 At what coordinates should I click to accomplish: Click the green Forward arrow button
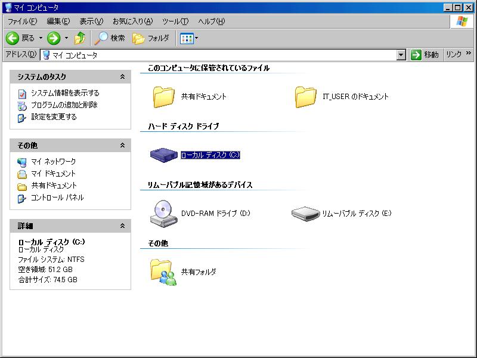(x=54, y=38)
